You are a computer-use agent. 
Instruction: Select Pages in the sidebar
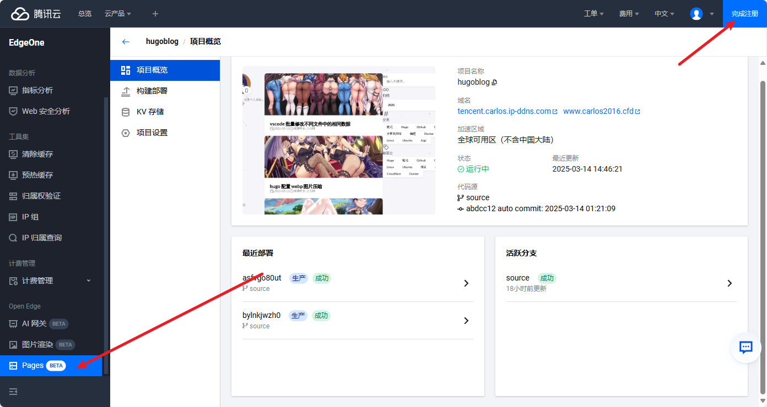[51, 365]
